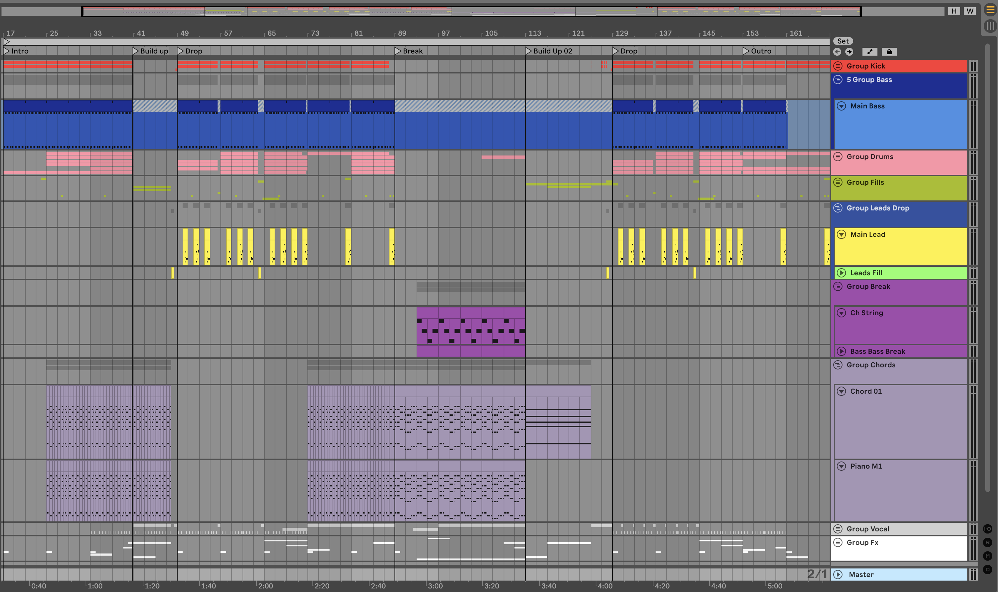Click the lock envelopes icon
The width and height of the screenshot is (998, 592).
889,52
